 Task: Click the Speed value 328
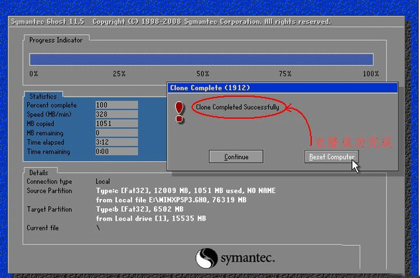(116, 114)
